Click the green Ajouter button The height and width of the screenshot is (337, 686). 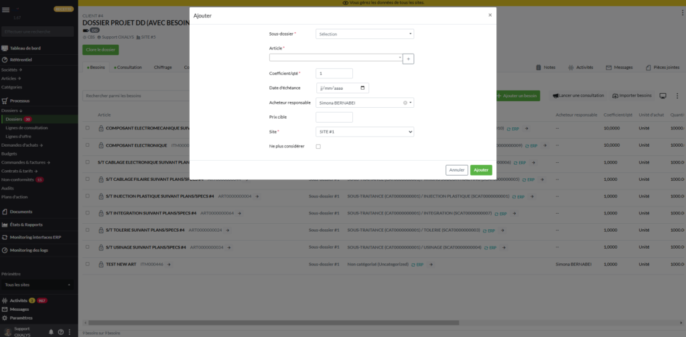[x=480, y=170]
